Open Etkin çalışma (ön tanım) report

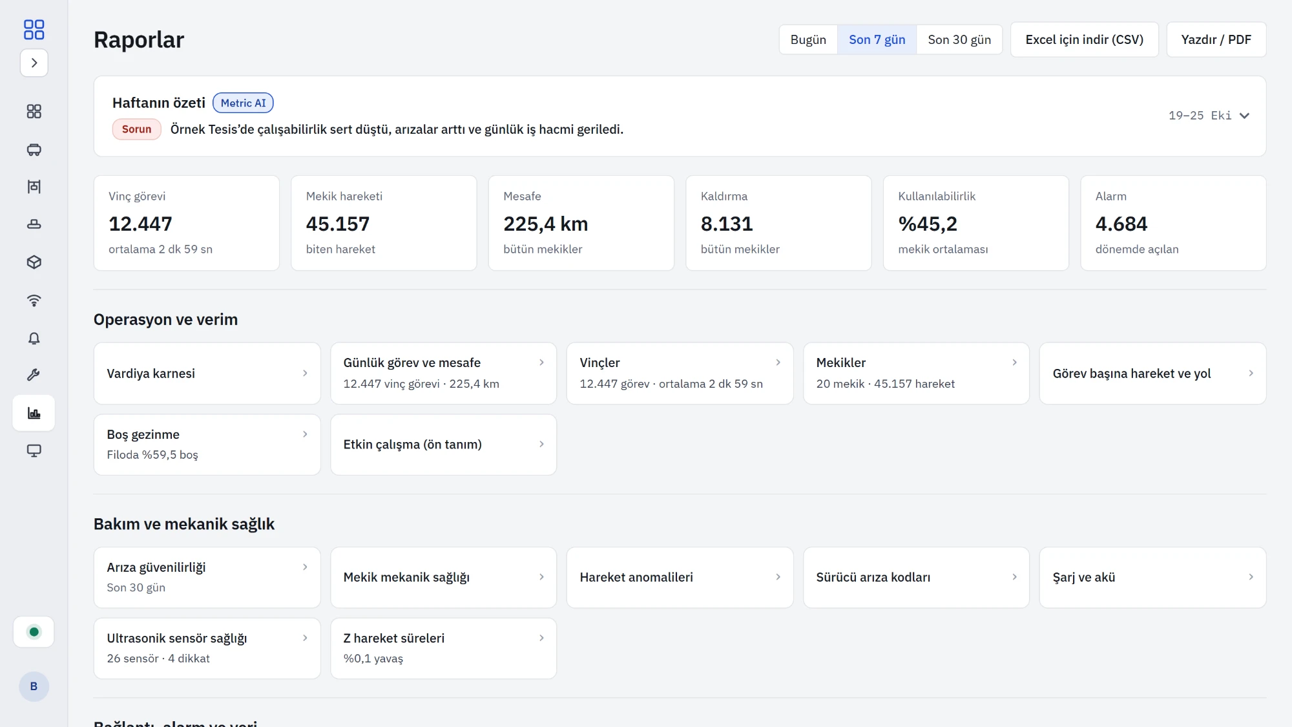click(x=443, y=445)
